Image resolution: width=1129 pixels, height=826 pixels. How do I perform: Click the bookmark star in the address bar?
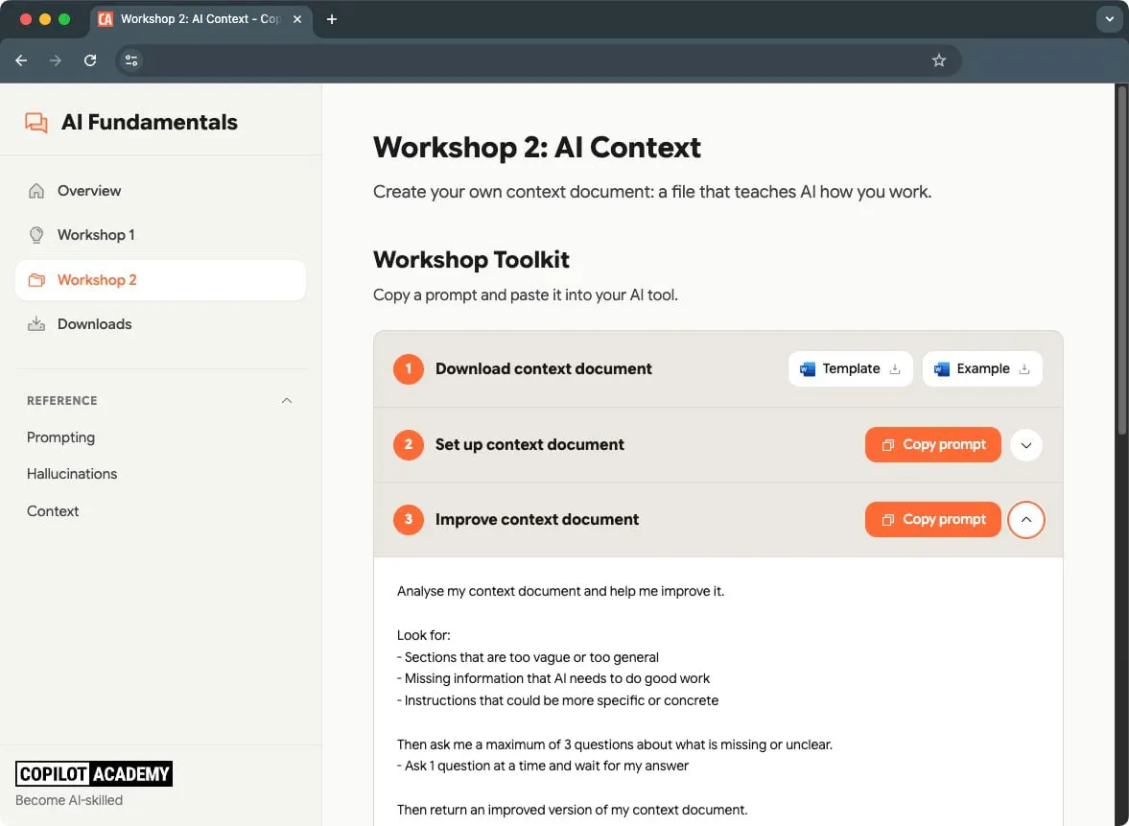point(939,59)
